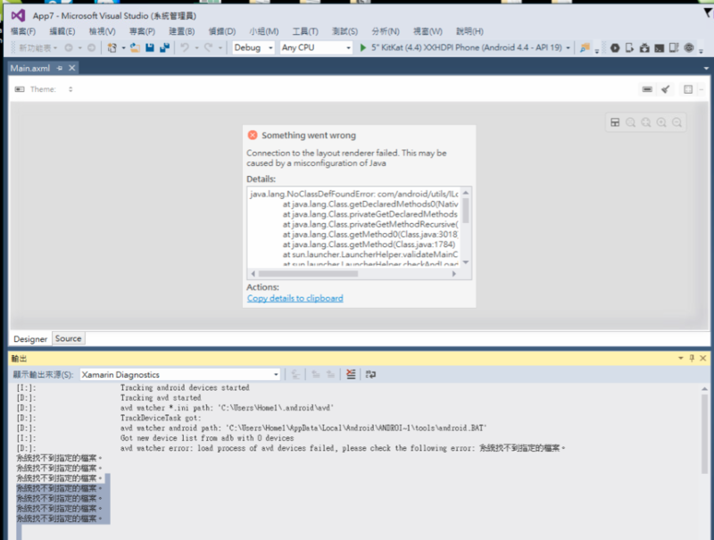The height and width of the screenshot is (540, 714).
Task: Expand the Undo history dropdown arrow
Action: click(x=196, y=48)
